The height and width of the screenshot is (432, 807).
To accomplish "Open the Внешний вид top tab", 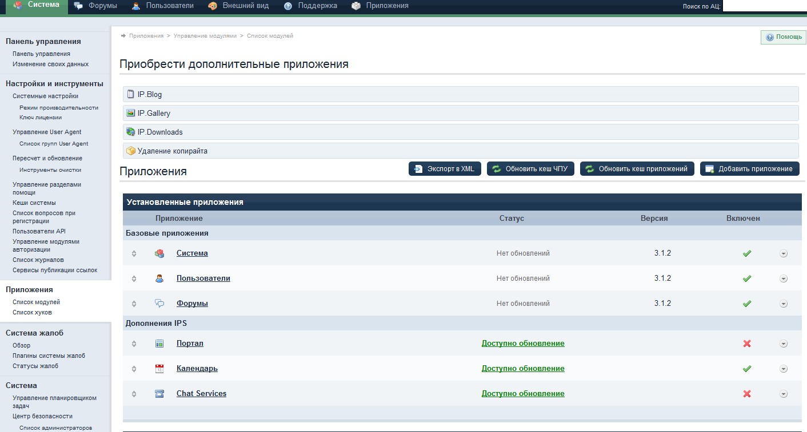I will click(239, 6).
